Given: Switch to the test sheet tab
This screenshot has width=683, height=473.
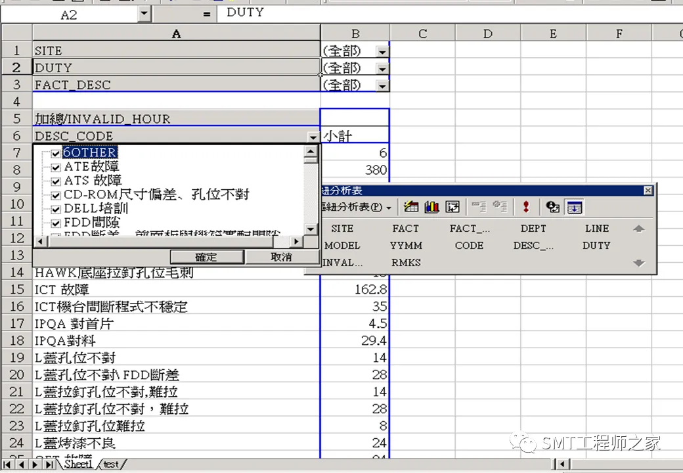Looking at the screenshot, I should click(x=110, y=464).
